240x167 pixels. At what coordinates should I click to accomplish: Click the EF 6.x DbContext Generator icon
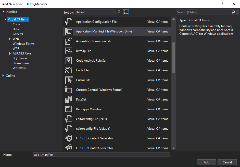click(69, 148)
